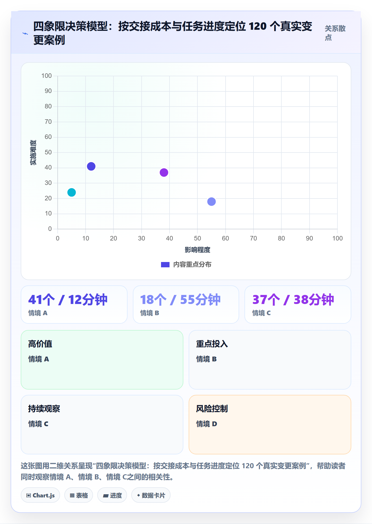Open the 重点投入 quadrant card
The width and height of the screenshot is (372, 524).
coord(270,360)
